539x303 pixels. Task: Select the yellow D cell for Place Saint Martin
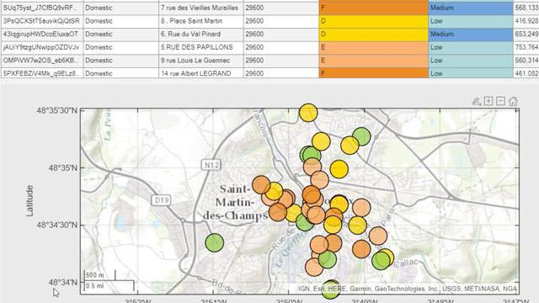373,21
